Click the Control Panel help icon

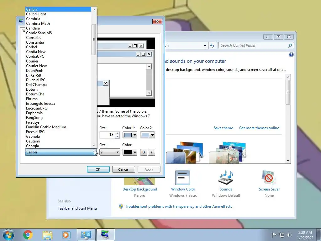click(x=291, y=55)
